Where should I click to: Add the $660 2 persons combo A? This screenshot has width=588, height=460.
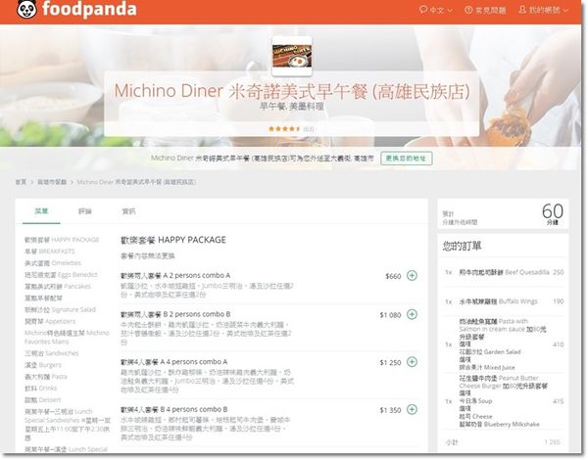[411, 276]
